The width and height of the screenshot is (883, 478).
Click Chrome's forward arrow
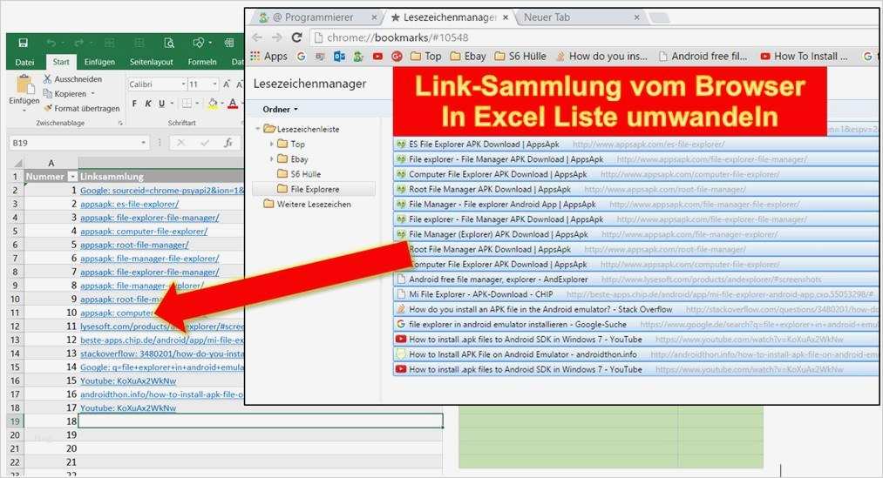point(277,37)
